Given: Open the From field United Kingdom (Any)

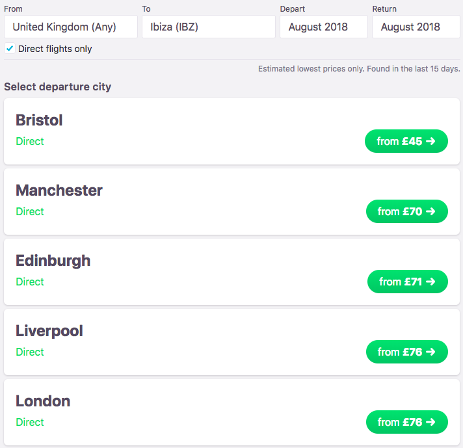Looking at the screenshot, I should (x=71, y=27).
